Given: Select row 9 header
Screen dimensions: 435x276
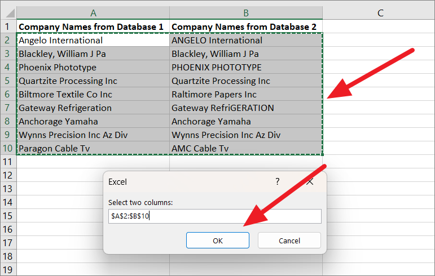Looking at the screenshot, I should (7, 135).
